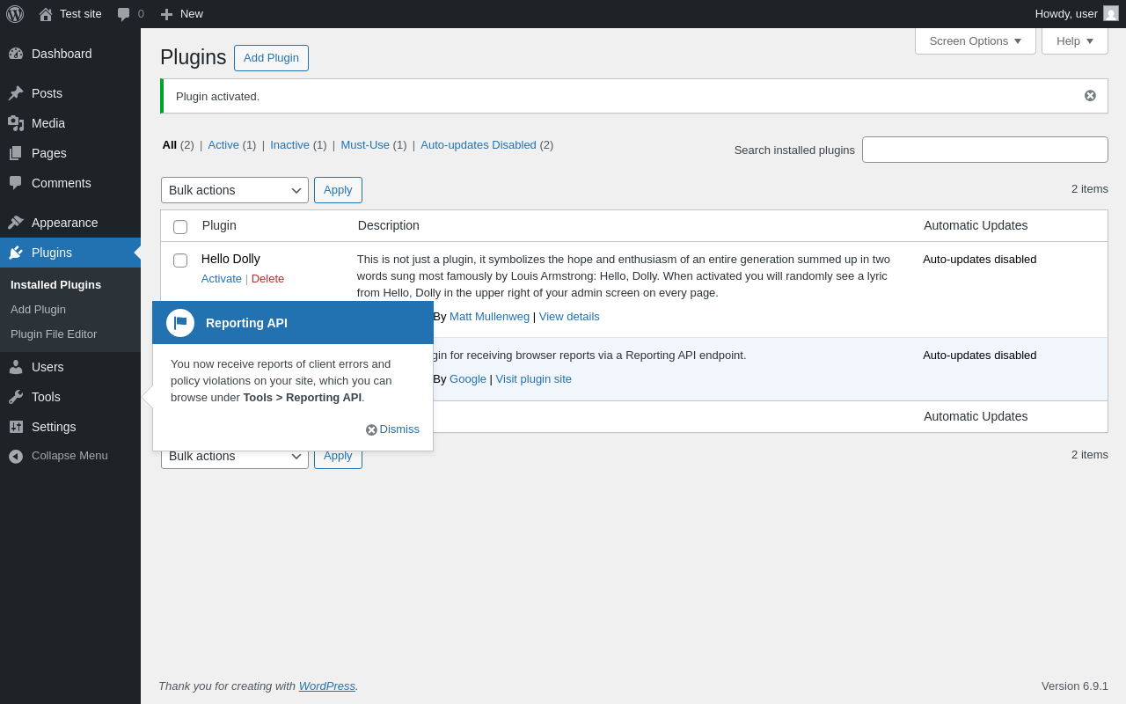
Task: Click the Appearance paintbrush icon
Action: pyautogui.click(x=16, y=223)
